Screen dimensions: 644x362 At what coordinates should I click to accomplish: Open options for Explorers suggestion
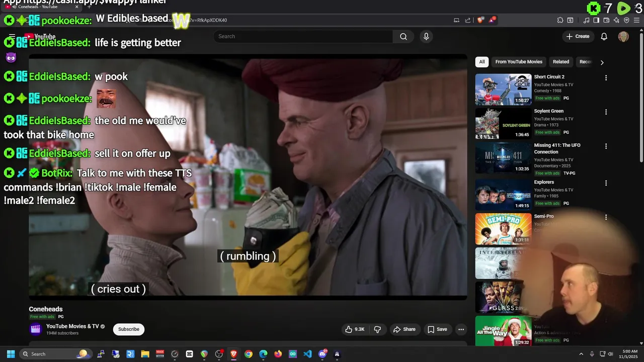[x=606, y=183]
